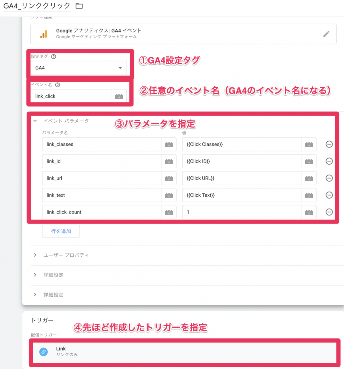
Task: Click the help icon next to イベント名
Action: point(58,85)
